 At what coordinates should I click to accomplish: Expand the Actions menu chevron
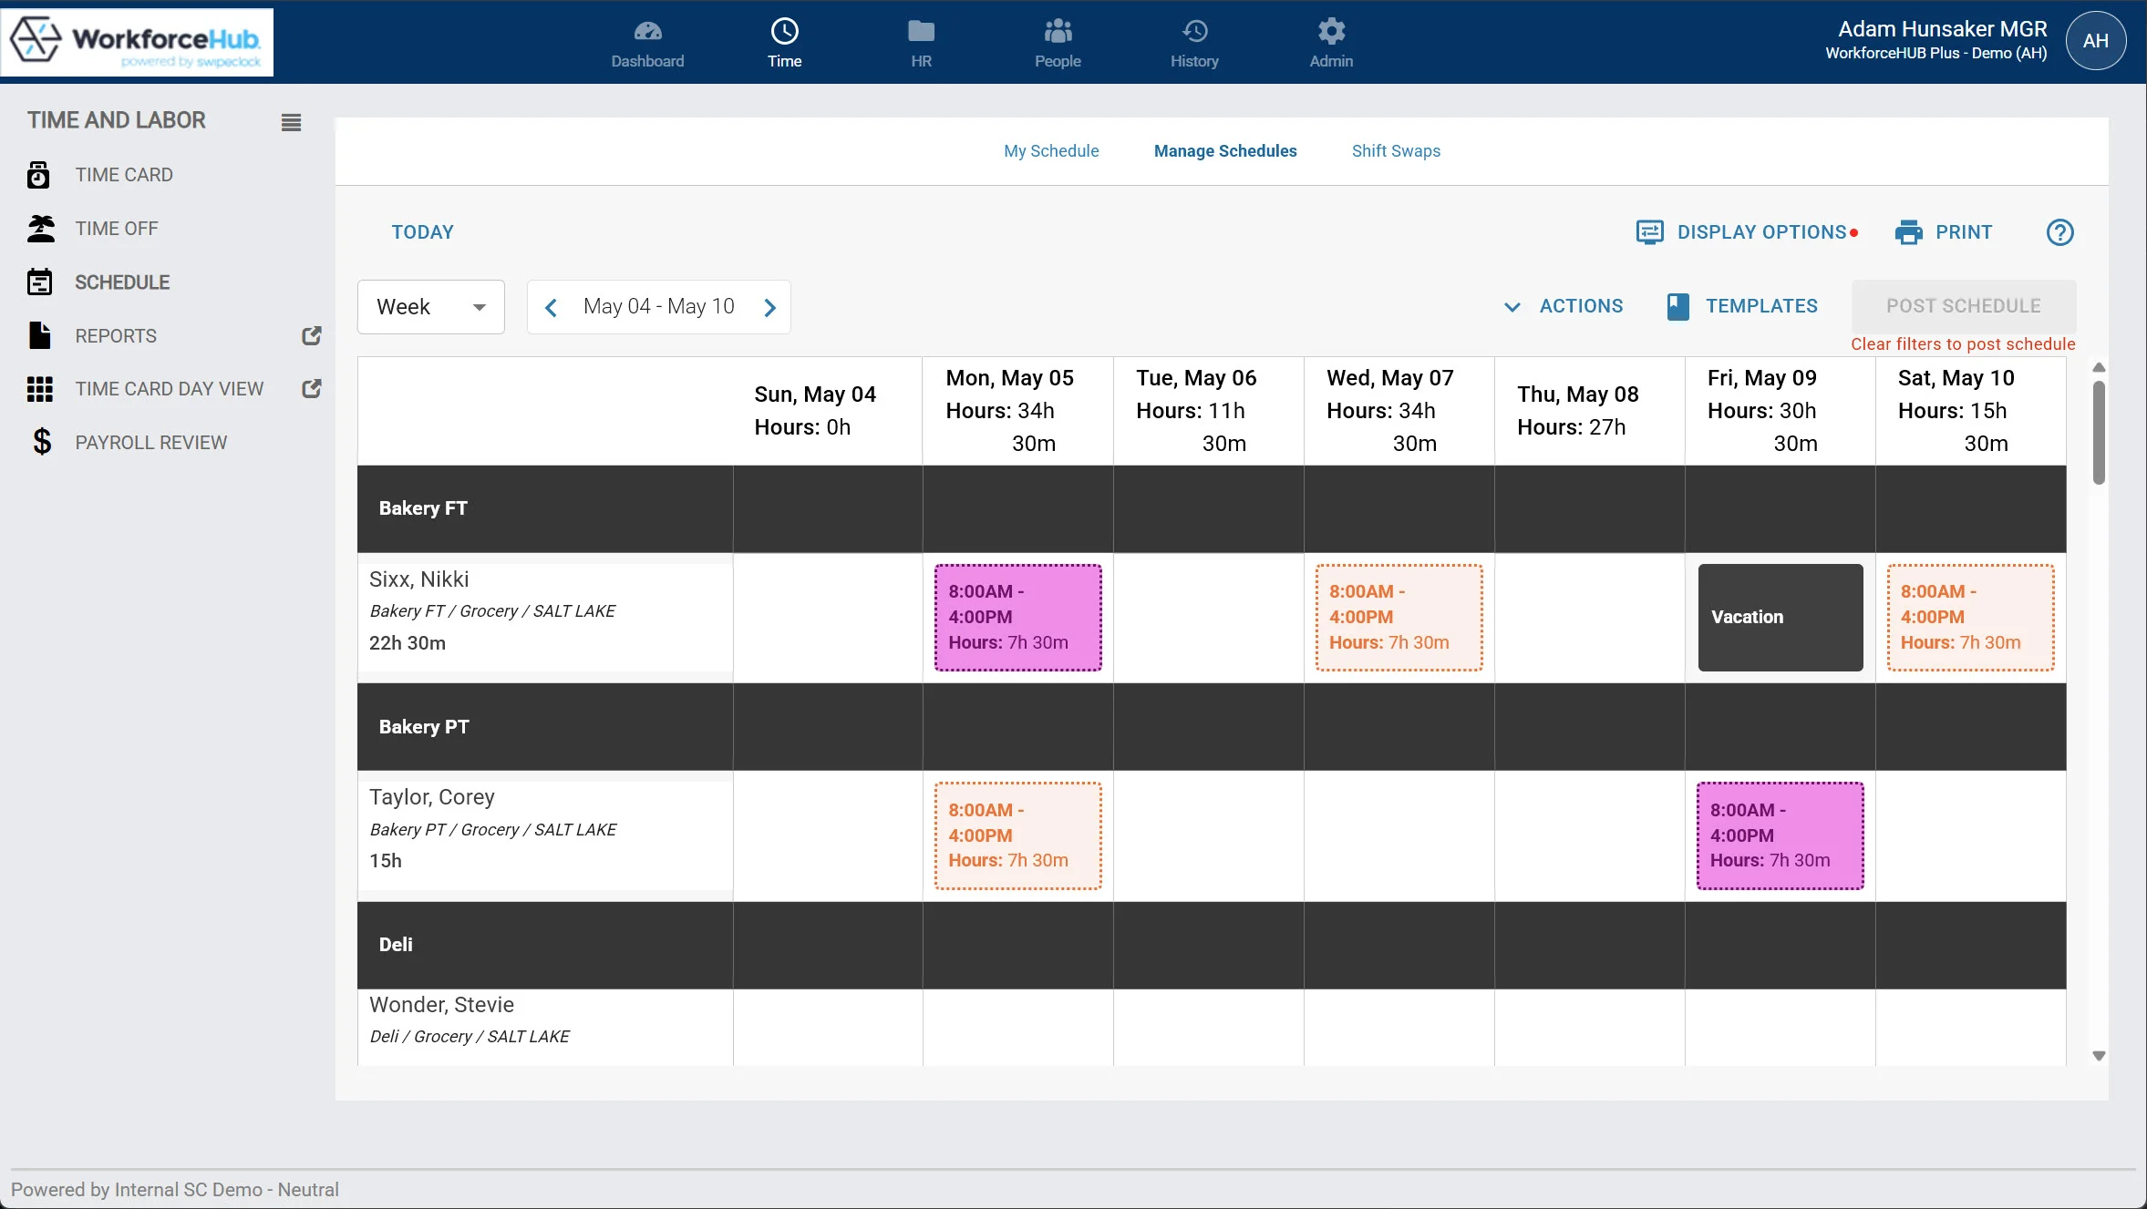tap(1512, 307)
